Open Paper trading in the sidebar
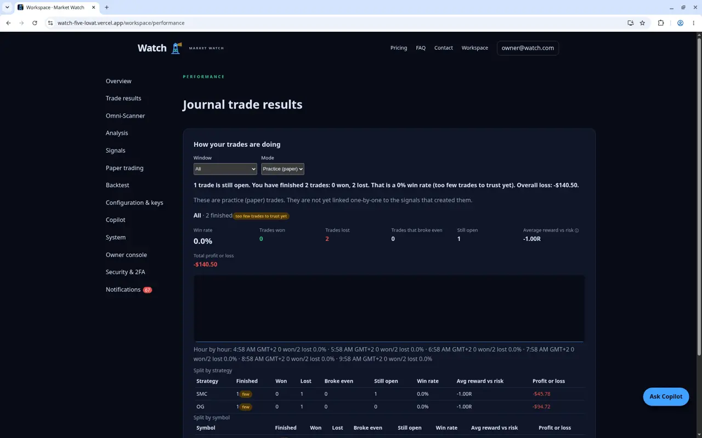The image size is (702, 438). coord(124,168)
